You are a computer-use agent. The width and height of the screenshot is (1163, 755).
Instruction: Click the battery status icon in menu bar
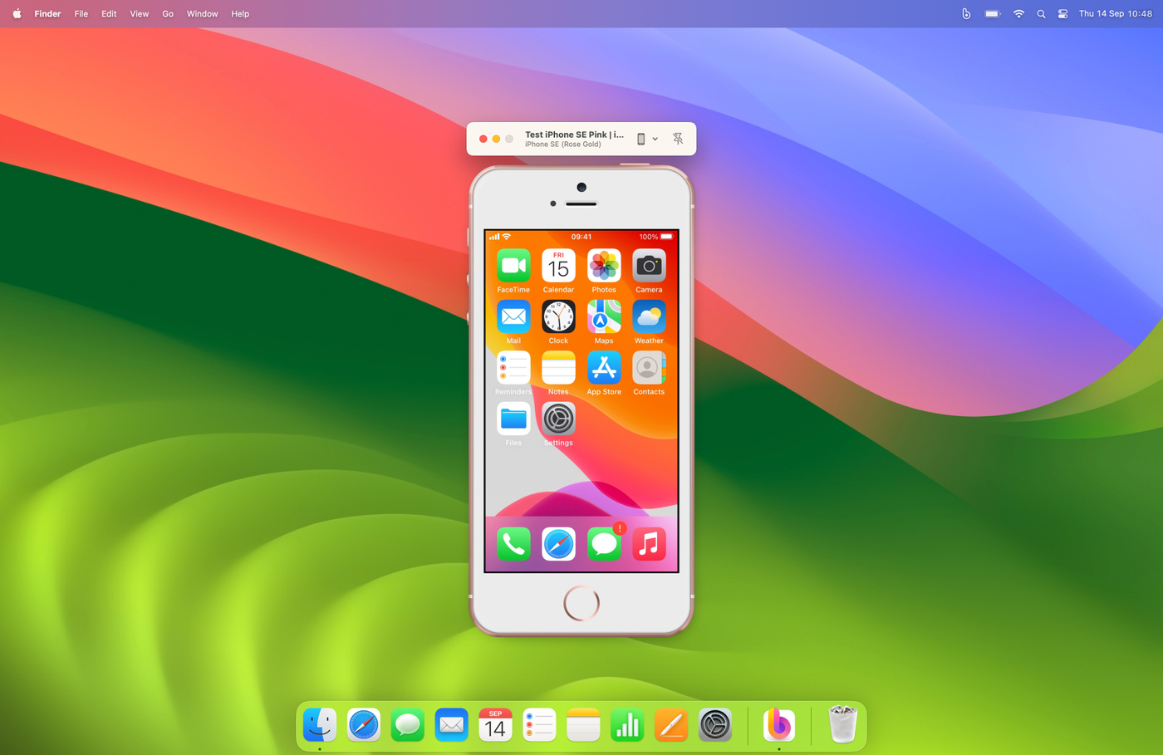993,13
